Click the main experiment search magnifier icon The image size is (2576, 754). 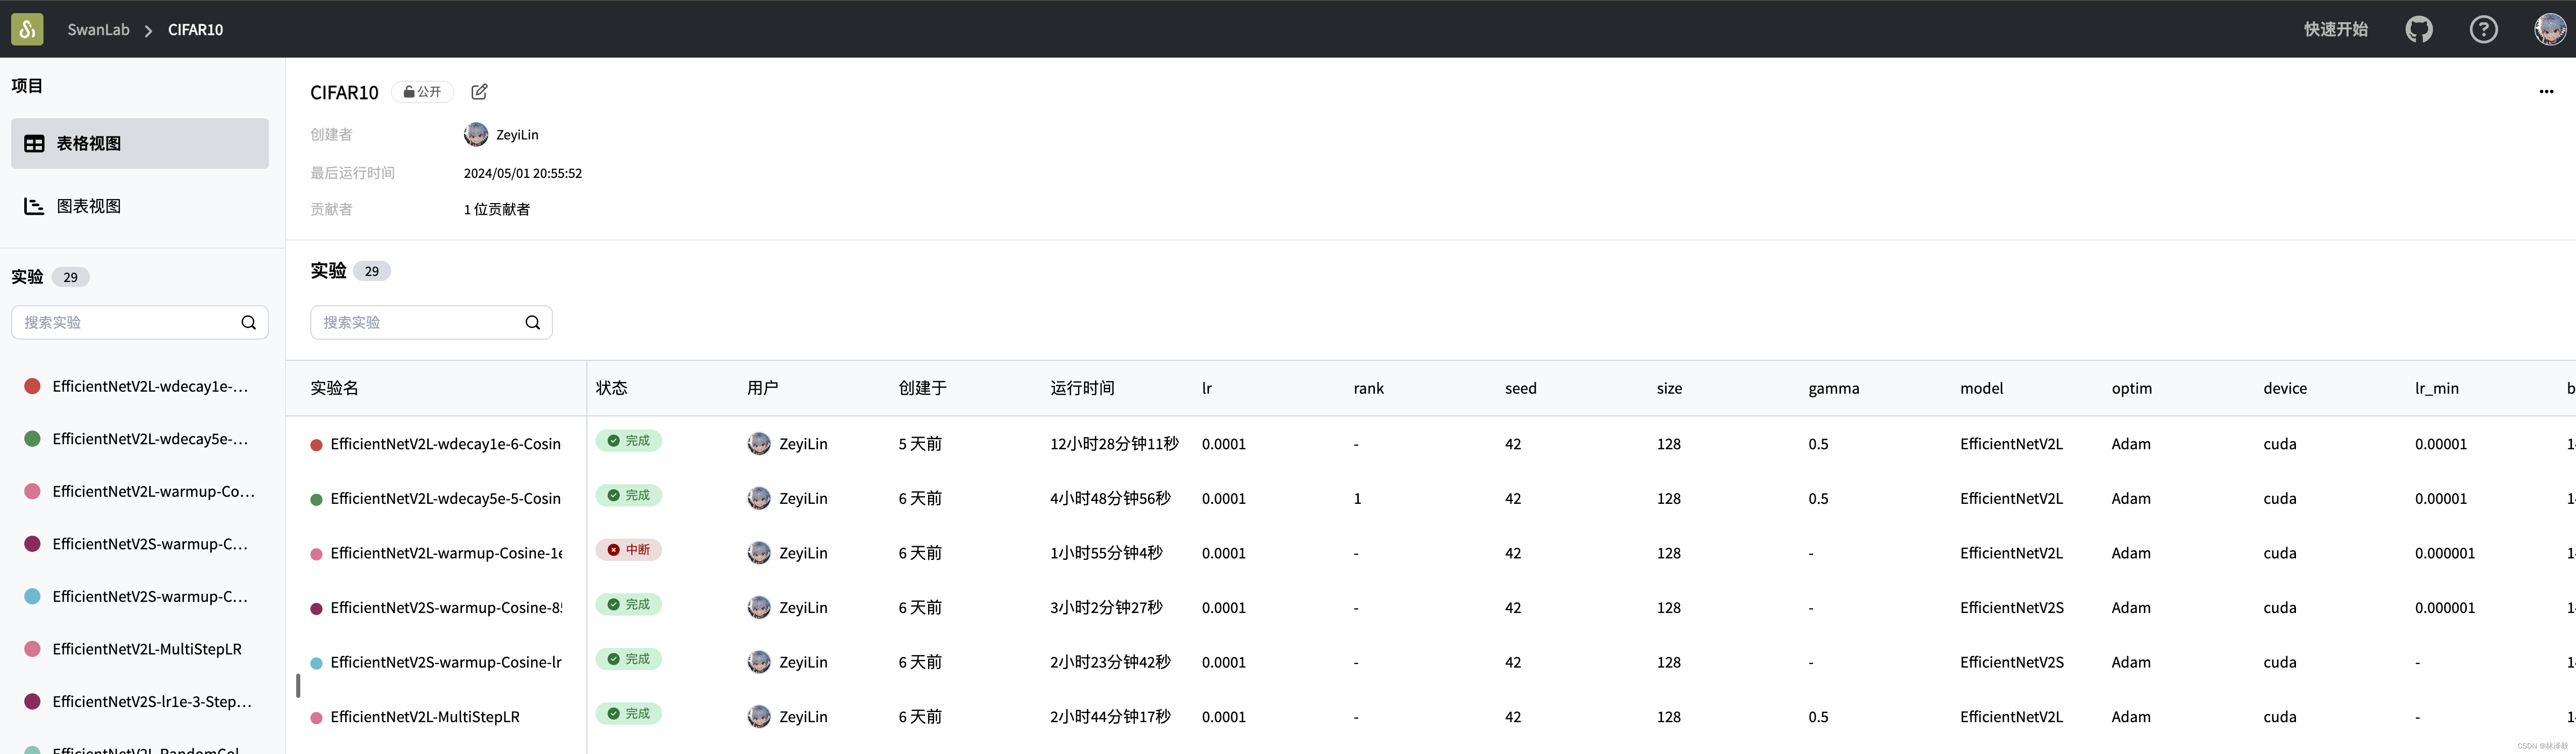point(532,322)
